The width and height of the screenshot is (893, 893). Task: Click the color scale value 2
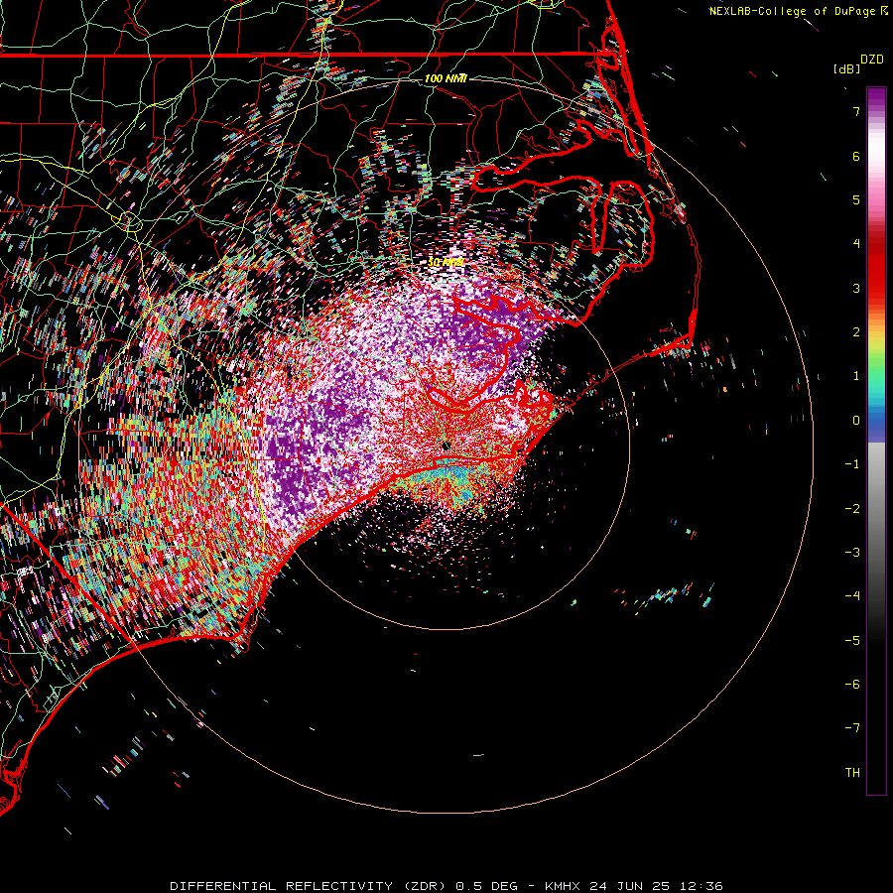pyautogui.click(x=856, y=332)
